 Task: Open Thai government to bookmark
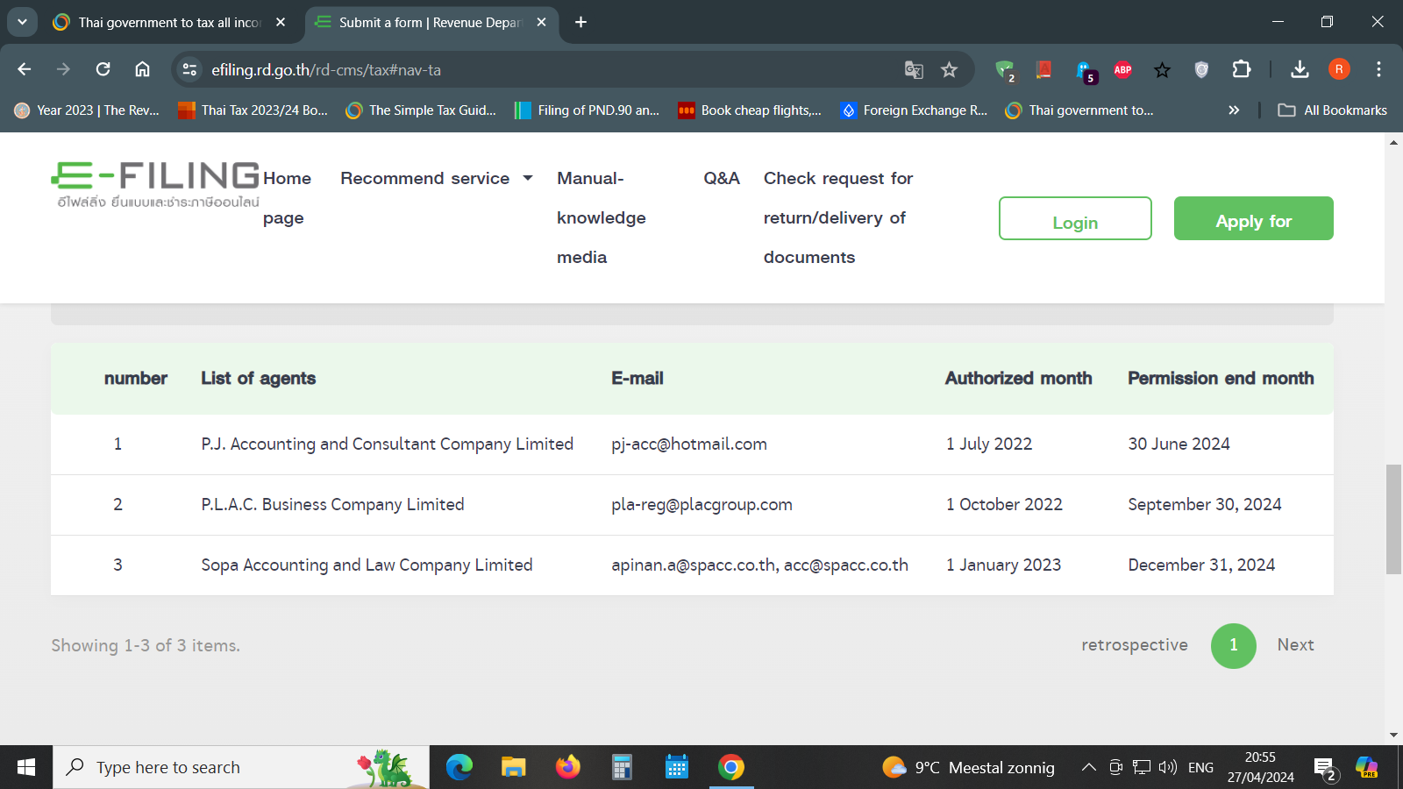point(1079,110)
